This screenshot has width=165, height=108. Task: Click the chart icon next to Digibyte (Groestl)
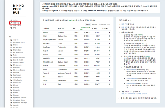click(11, 57)
